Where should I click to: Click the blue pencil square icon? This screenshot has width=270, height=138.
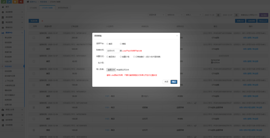coord(9,2)
